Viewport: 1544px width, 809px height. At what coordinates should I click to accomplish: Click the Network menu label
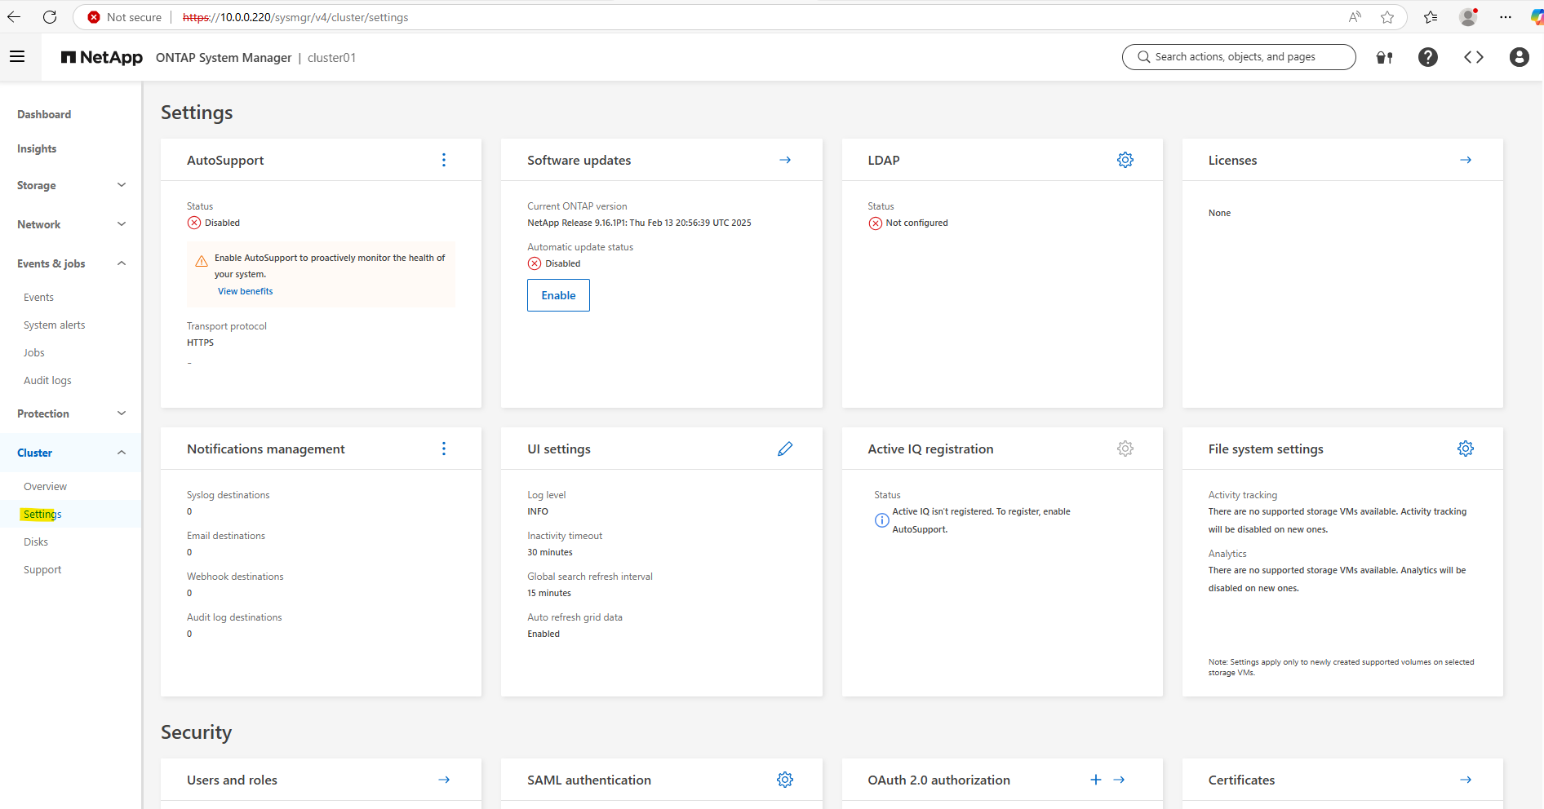pyautogui.click(x=39, y=224)
